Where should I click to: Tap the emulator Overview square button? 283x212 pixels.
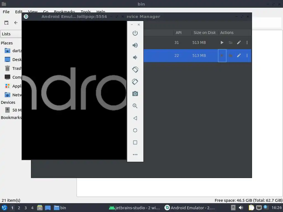click(x=135, y=142)
